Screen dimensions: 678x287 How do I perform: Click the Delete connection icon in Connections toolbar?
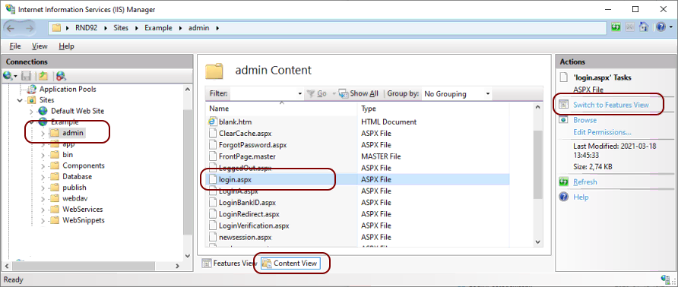(x=61, y=76)
